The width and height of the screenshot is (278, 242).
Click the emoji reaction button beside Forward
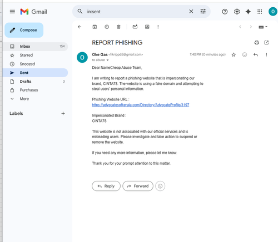click(160, 186)
